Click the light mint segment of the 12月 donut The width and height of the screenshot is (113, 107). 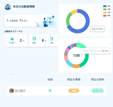[x=80, y=45]
